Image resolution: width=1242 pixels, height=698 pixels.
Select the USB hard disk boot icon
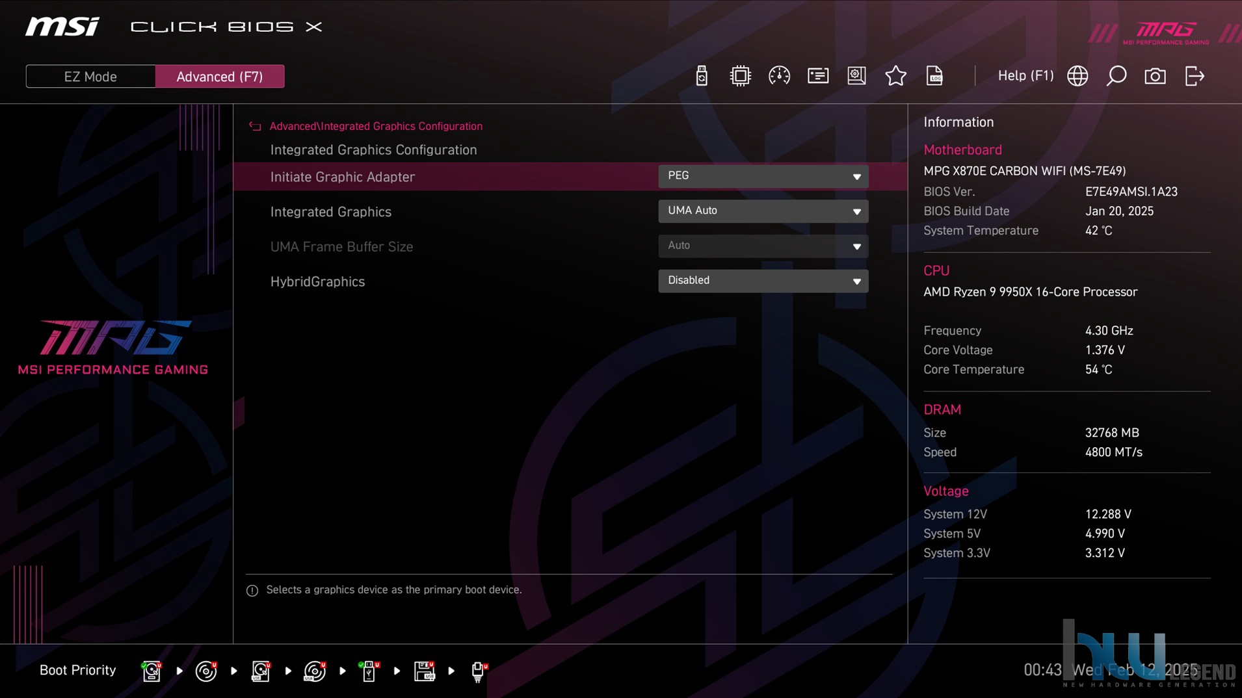click(x=261, y=671)
